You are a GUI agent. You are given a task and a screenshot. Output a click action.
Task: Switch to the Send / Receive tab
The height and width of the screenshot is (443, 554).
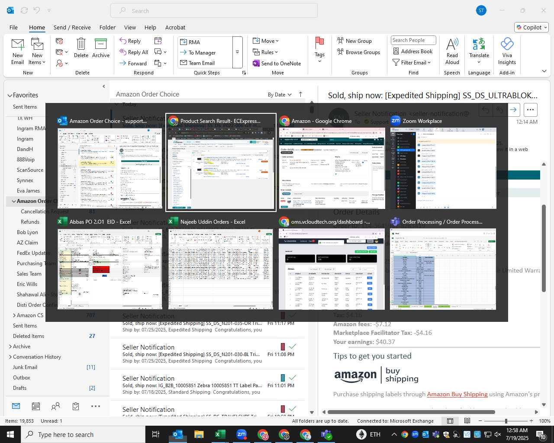coord(72,27)
